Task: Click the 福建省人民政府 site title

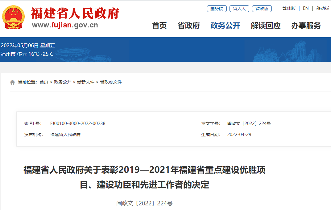Action: click(x=75, y=13)
